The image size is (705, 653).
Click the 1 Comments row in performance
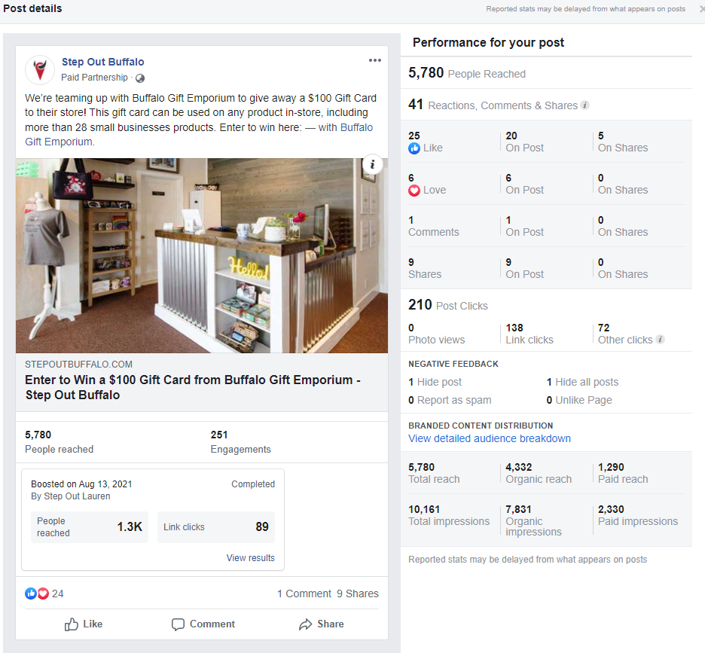coord(546,226)
